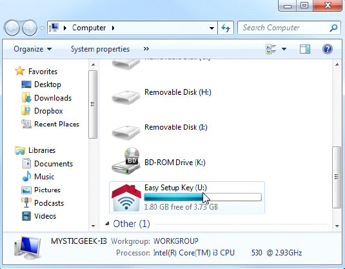Select the Easy Setup Key (U:) drive icon
The width and height of the screenshot is (345, 269).
point(126,197)
